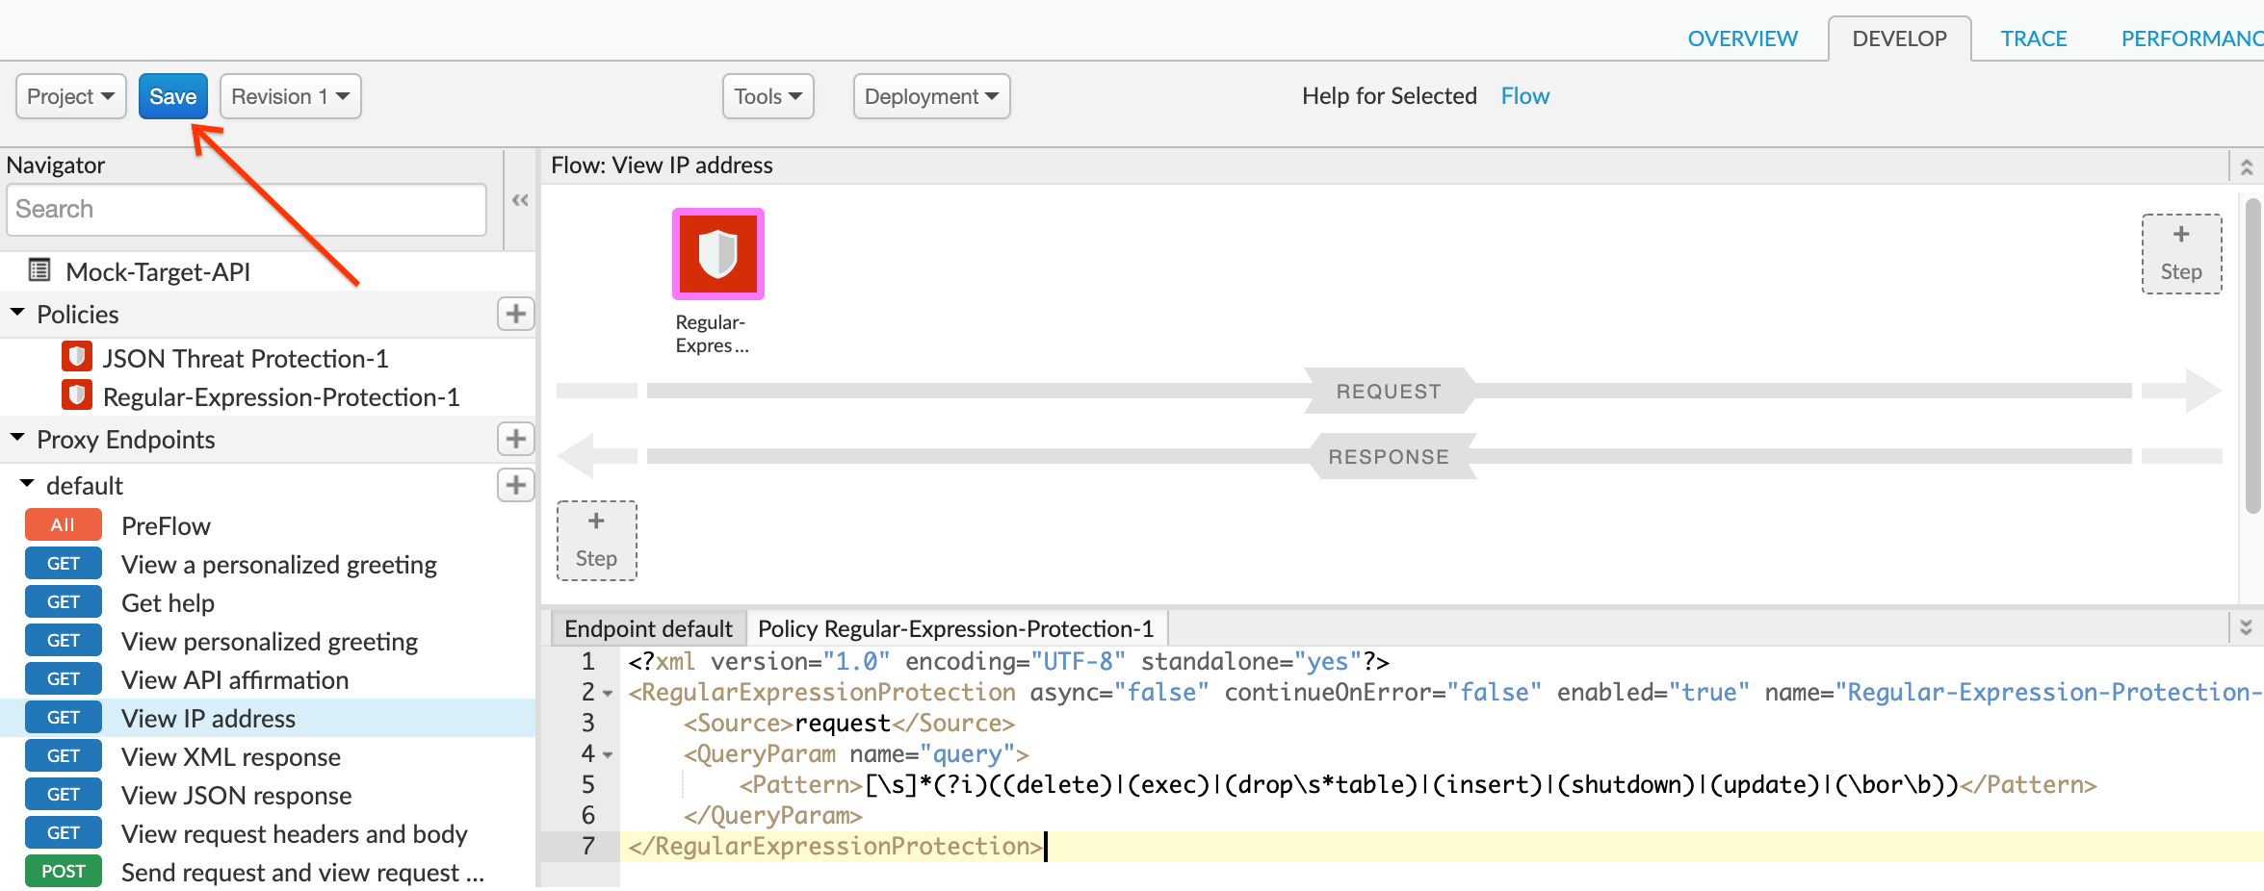Viewport: 2264px width, 891px height.
Task: Click the Navigator search field
Action: pos(247,210)
